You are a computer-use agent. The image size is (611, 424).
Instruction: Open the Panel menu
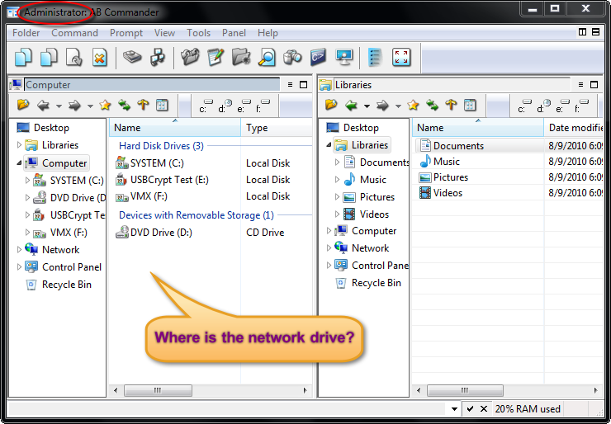coord(234,33)
